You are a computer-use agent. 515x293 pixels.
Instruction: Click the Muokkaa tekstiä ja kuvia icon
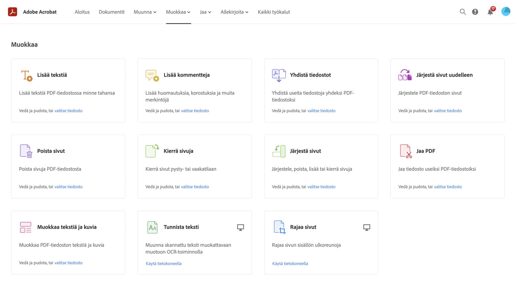pos(26,227)
